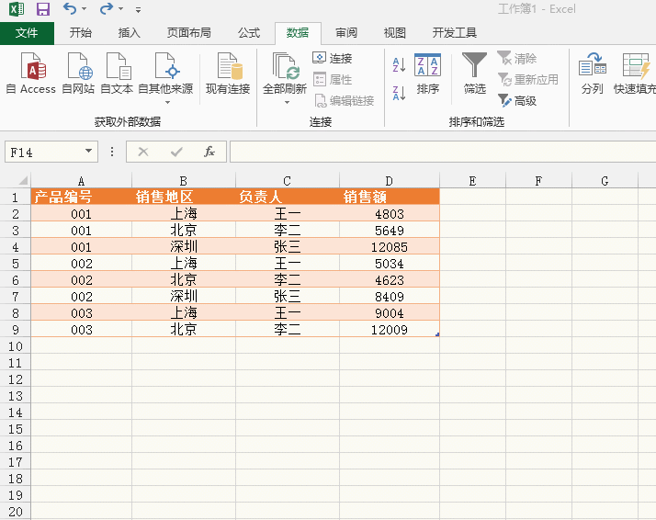Screen dimensions: 656x520
Task: Click the Name Box showing F14
Action: pos(43,152)
